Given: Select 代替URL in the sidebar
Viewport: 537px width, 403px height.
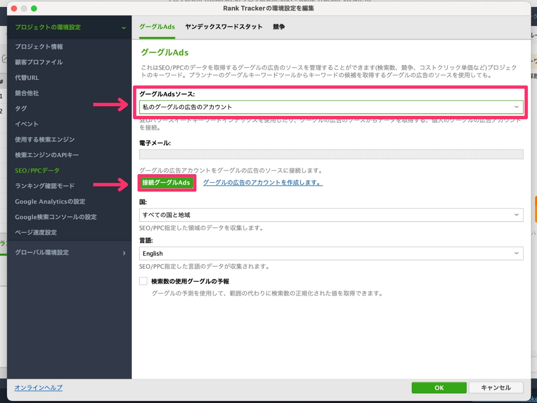Looking at the screenshot, I should (x=27, y=78).
